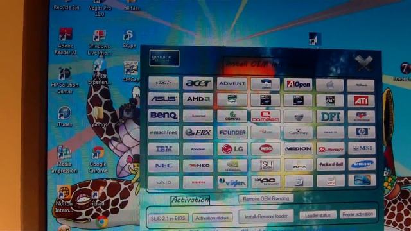This screenshot has width=411, height=231.
Task: Select the red MDG logo tile
Action: (x=265, y=149)
